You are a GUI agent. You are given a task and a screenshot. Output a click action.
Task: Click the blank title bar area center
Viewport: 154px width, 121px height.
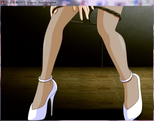[x=92, y=2]
